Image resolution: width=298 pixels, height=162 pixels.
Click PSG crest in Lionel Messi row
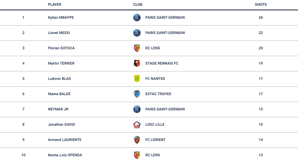coord(137,33)
